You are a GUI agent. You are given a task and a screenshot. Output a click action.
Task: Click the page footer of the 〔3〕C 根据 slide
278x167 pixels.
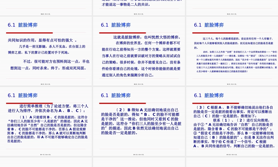coord(232,154)
